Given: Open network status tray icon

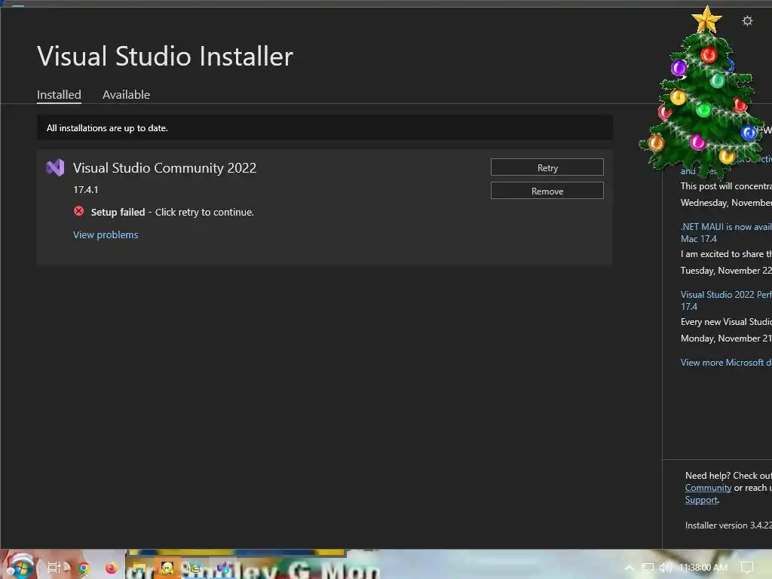Looking at the screenshot, I should 648,568.
